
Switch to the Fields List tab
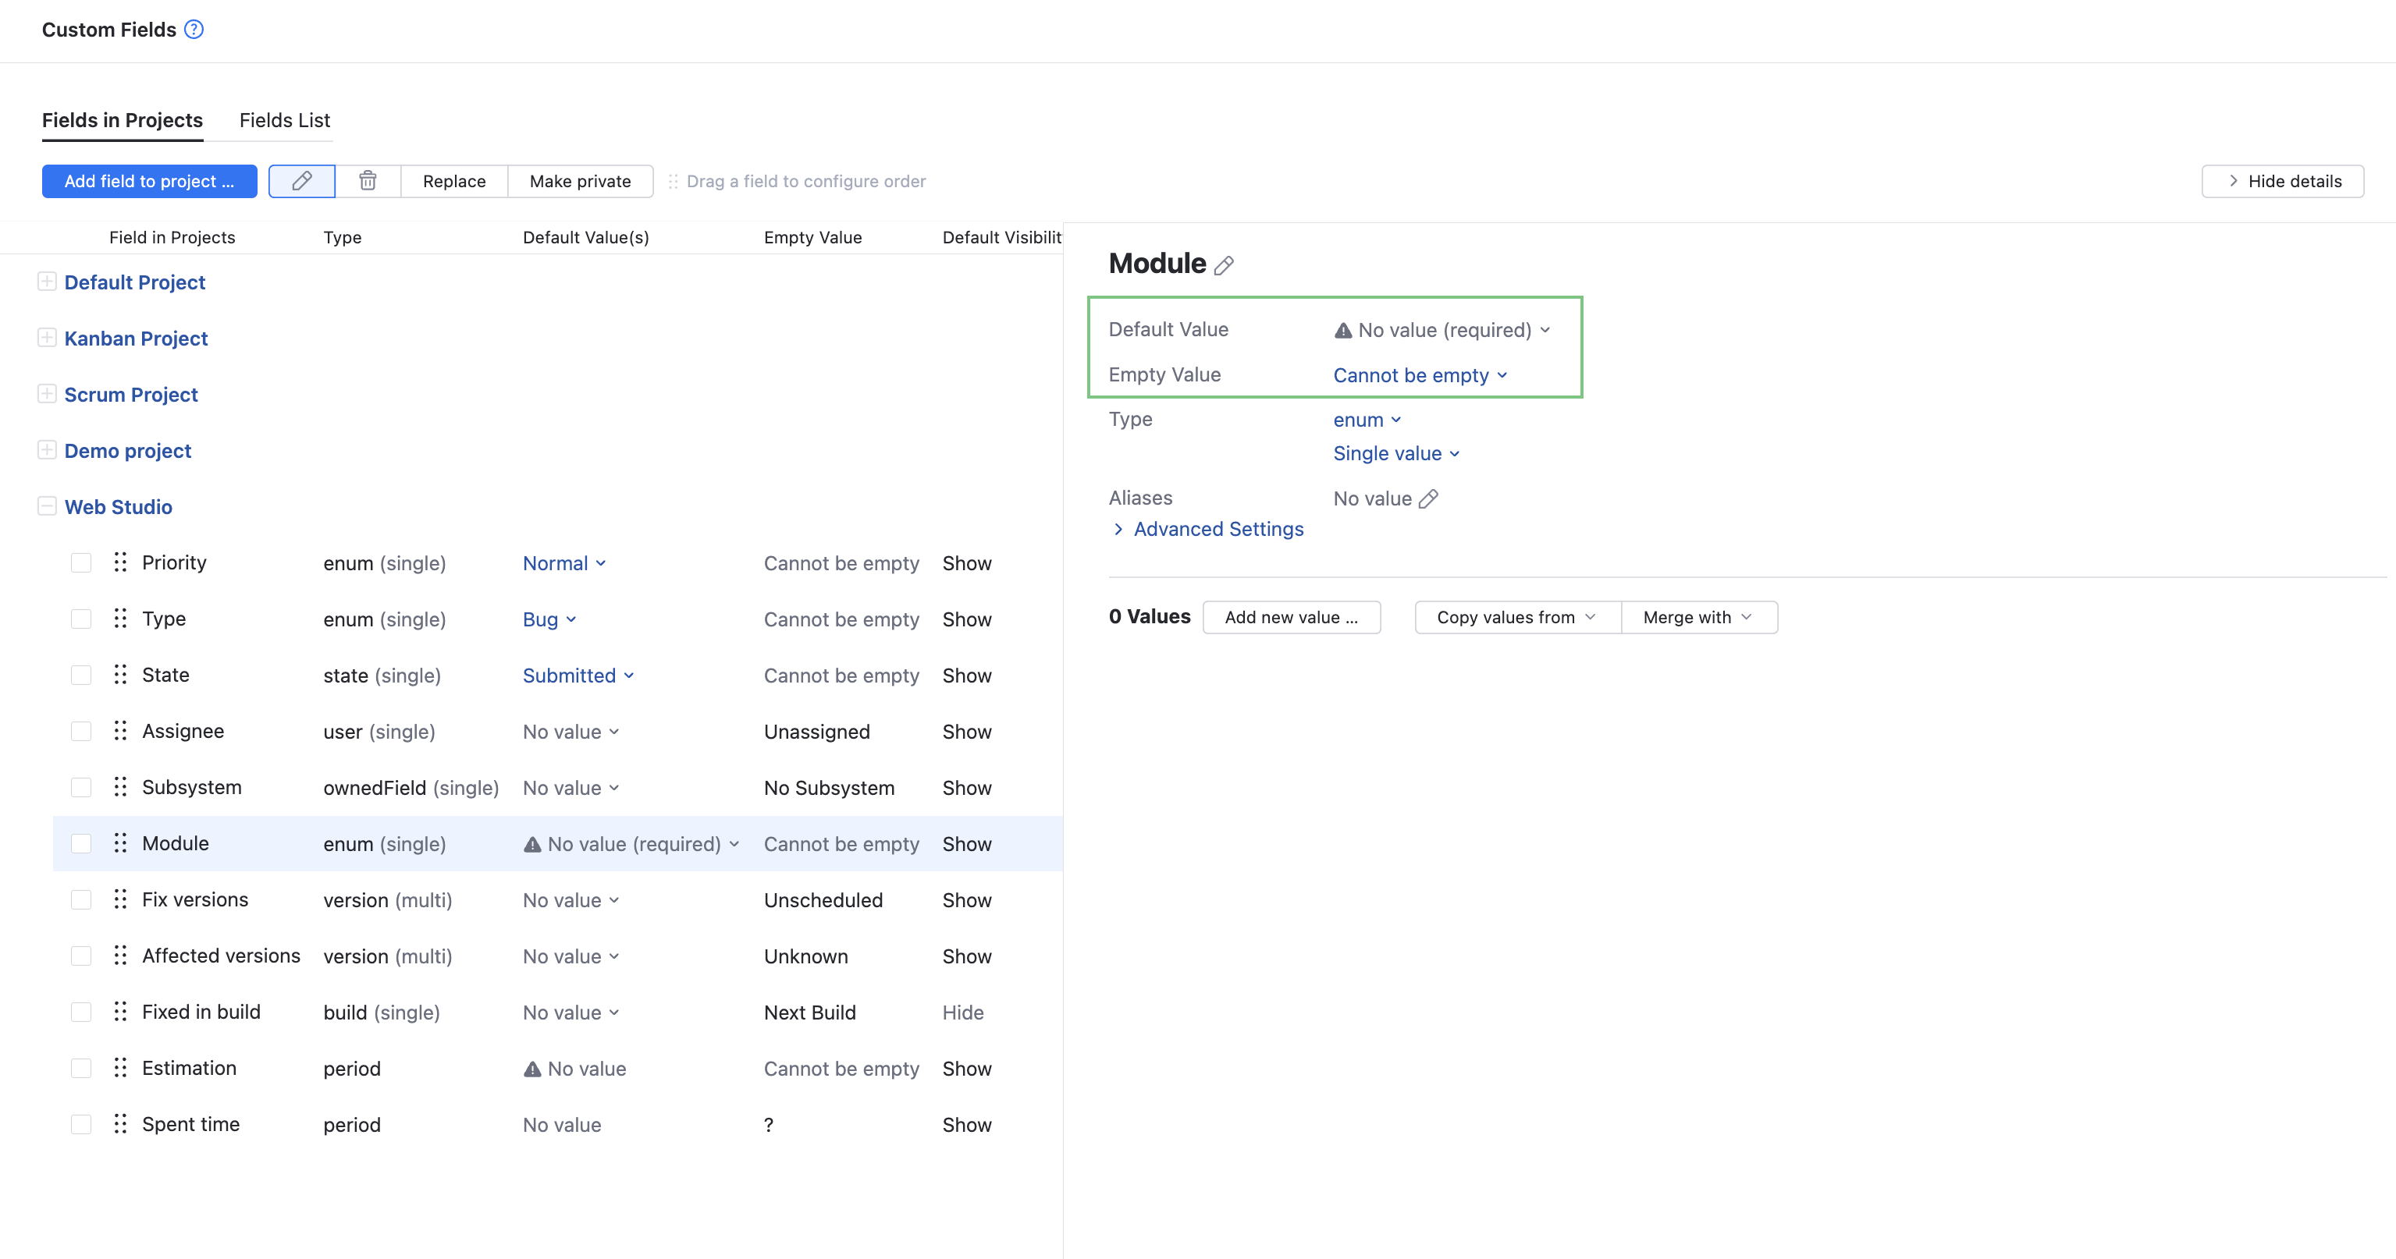[283, 120]
